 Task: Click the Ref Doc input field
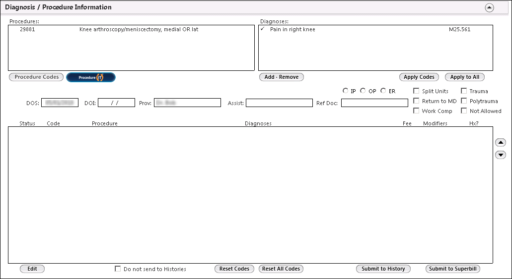[374, 103]
